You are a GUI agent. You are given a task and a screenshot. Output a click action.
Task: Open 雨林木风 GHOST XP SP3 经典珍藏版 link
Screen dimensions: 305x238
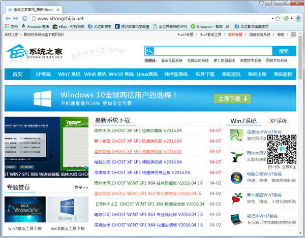138,130
